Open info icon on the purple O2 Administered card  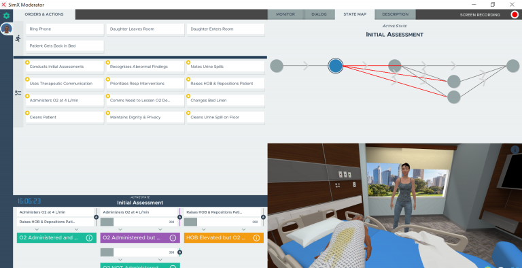pos(173,237)
